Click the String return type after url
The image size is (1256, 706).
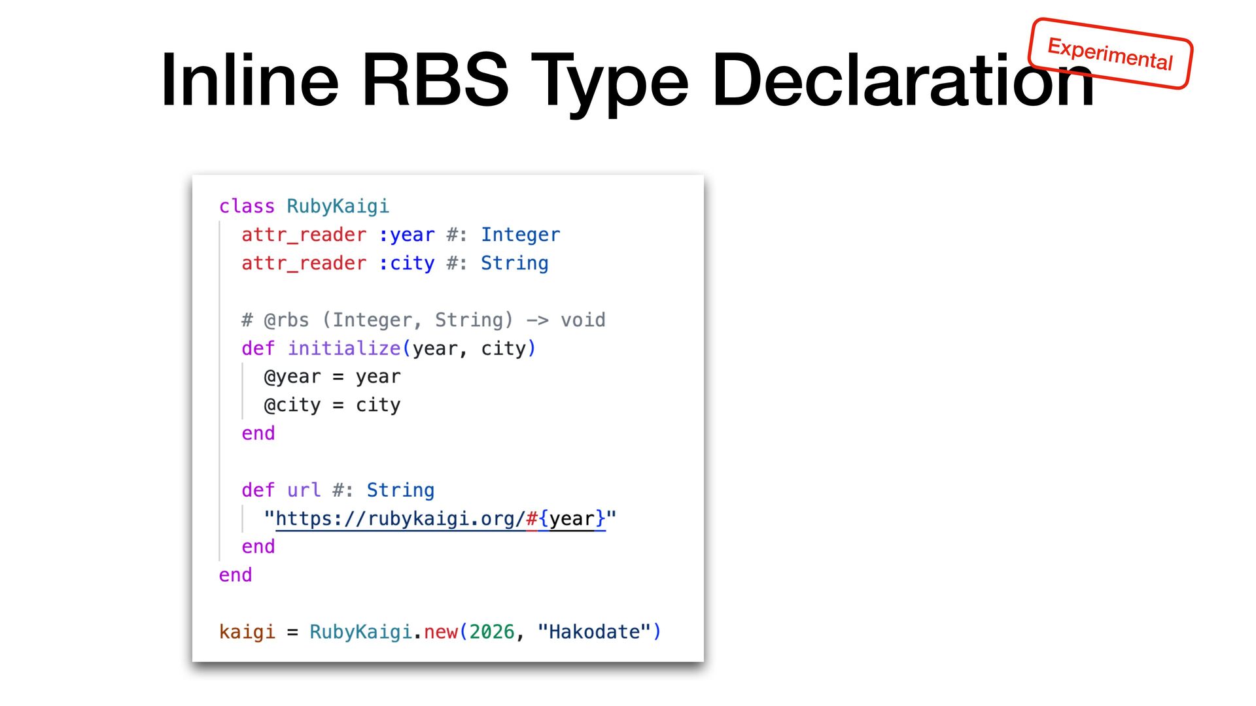(400, 490)
